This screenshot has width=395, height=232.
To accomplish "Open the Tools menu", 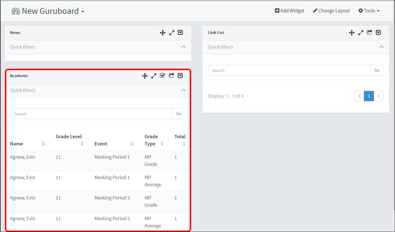I will [369, 11].
